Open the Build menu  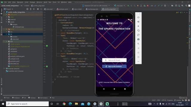click(45, 2)
